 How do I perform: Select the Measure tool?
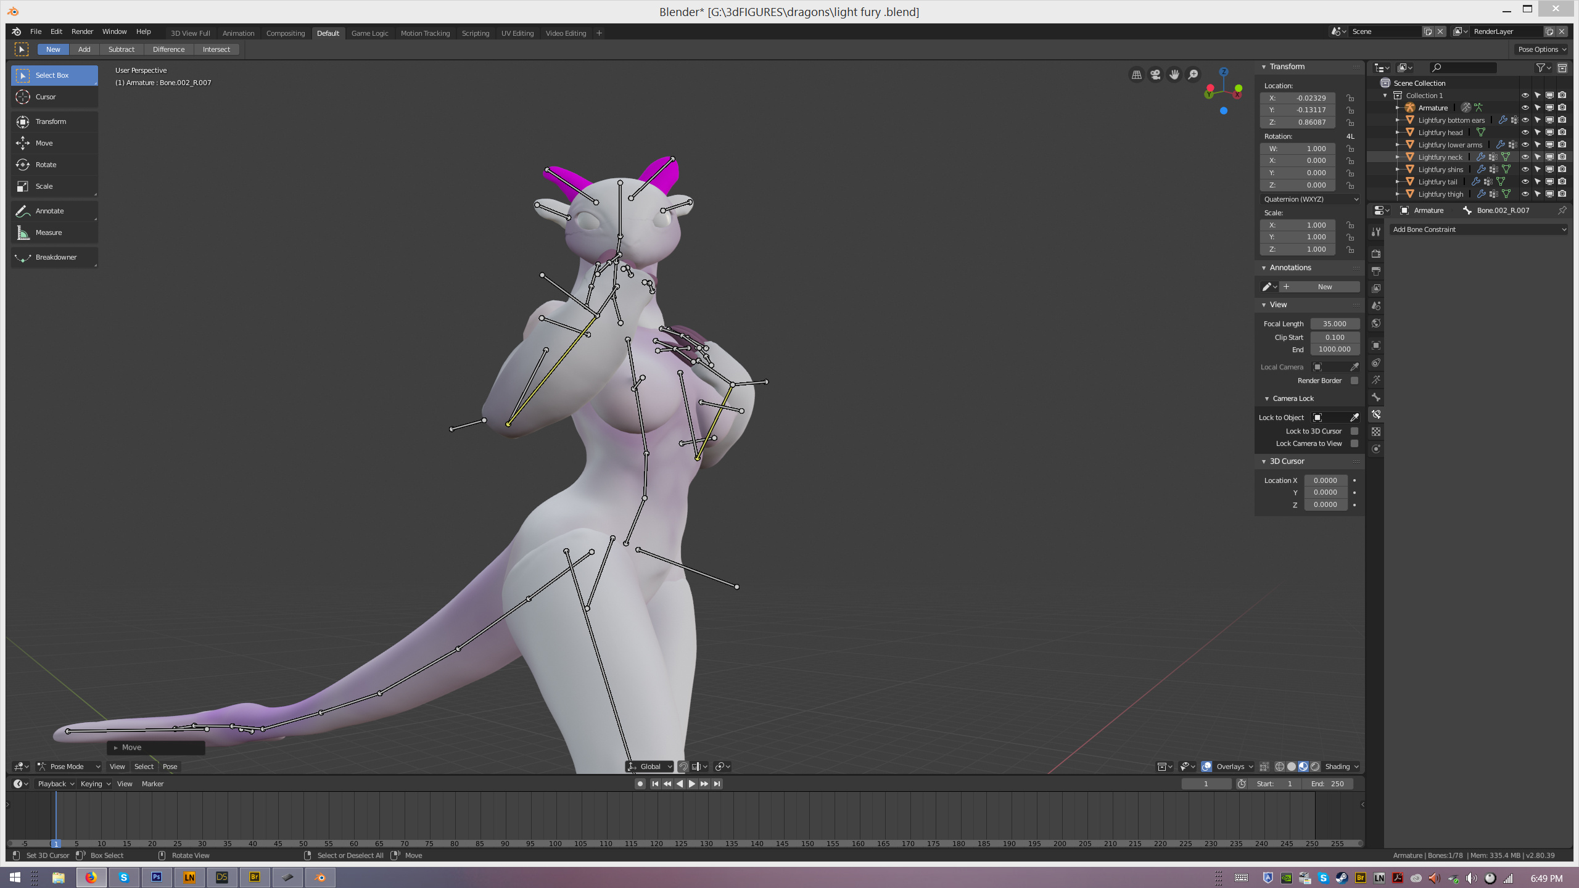point(48,232)
